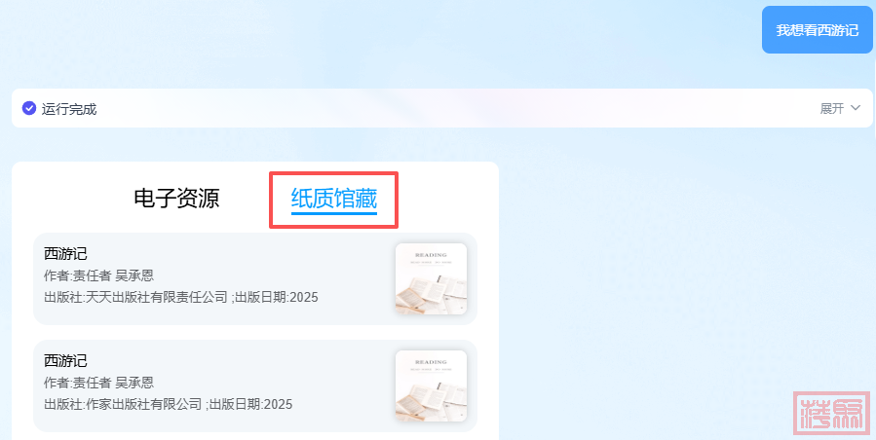This screenshot has height=440, width=876.
Task: Open the 西游记 title from 天天出版社 result
Action: 65,253
